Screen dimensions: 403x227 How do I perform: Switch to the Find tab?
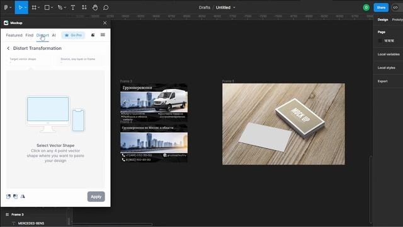pos(30,35)
